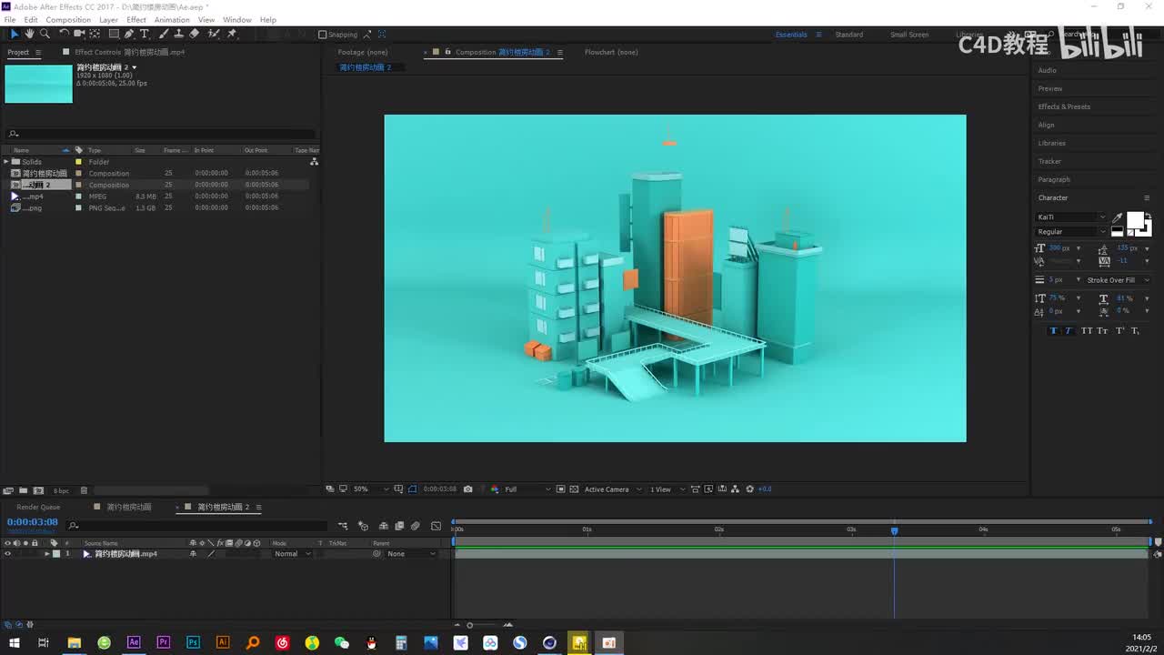Open the Active Camera view dropdown

coord(611,489)
